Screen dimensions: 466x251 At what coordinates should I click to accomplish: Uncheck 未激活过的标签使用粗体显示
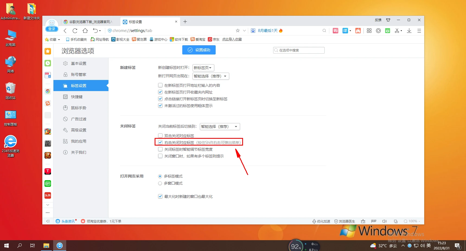click(x=160, y=106)
